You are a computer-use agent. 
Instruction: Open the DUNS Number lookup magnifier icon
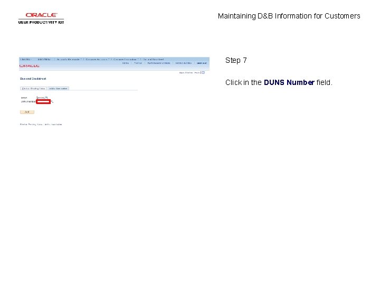coord(52,101)
